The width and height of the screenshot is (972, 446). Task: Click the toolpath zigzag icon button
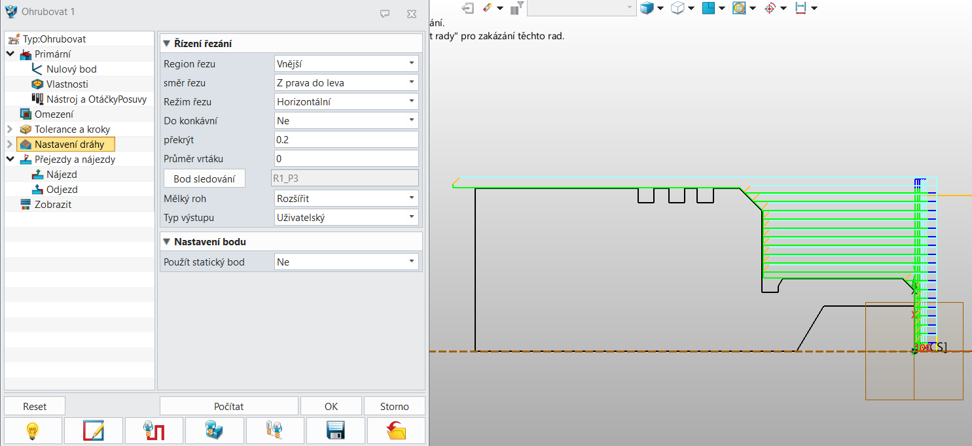coord(154,431)
